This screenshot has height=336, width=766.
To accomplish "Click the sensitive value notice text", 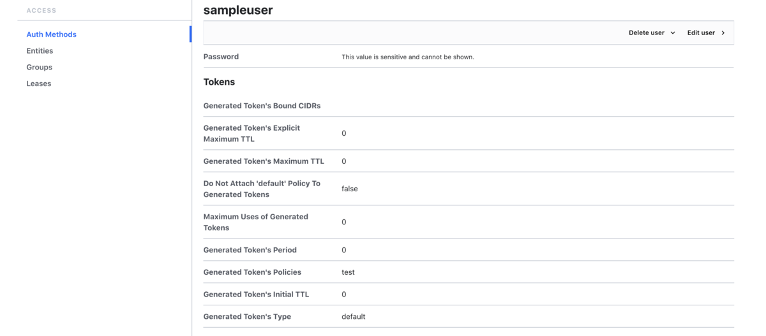I will pyautogui.click(x=407, y=57).
